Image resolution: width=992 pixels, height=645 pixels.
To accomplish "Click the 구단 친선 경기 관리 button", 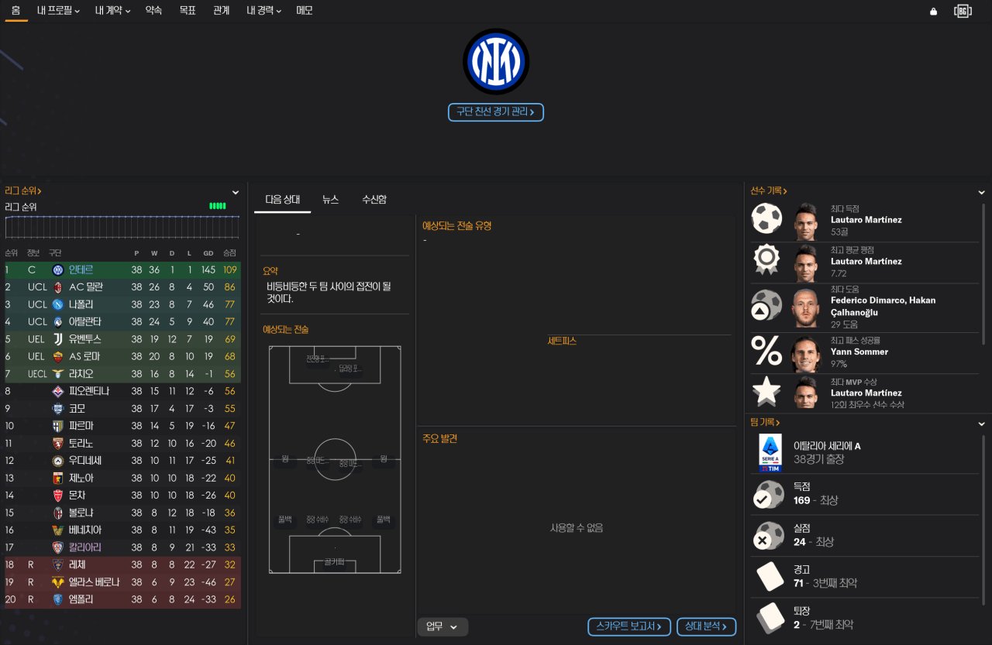I will [496, 112].
